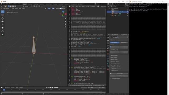
Task: Expand the Inverse Kinematics panel
Action: coord(116,64)
